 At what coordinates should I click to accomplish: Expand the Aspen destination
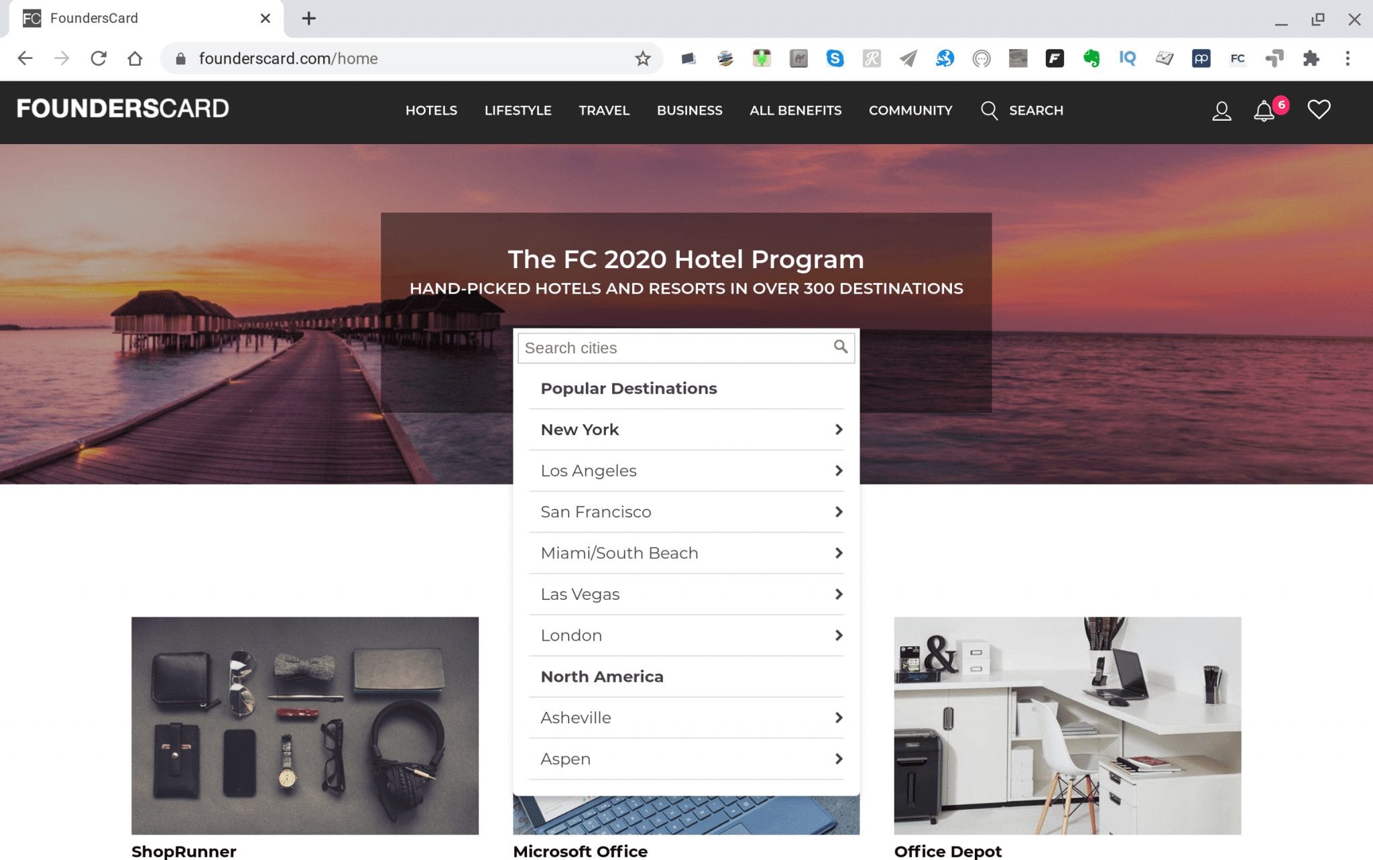click(x=838, y=759)
